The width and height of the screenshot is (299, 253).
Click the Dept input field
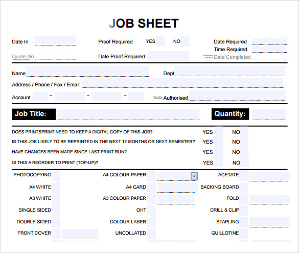click(231, 71)
